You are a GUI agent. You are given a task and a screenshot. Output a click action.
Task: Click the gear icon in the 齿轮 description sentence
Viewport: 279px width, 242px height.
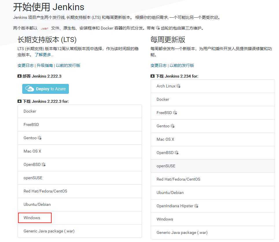[x=158, y=28]
